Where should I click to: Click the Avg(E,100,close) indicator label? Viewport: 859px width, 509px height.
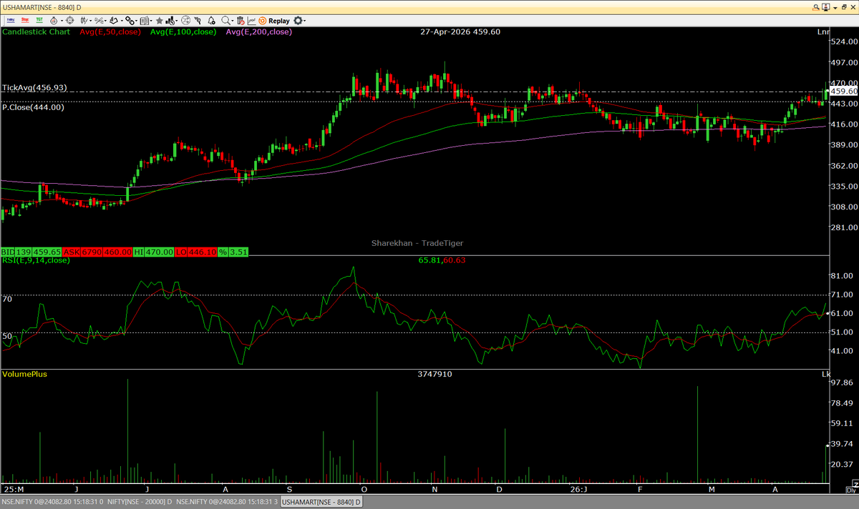pos(183,32)
